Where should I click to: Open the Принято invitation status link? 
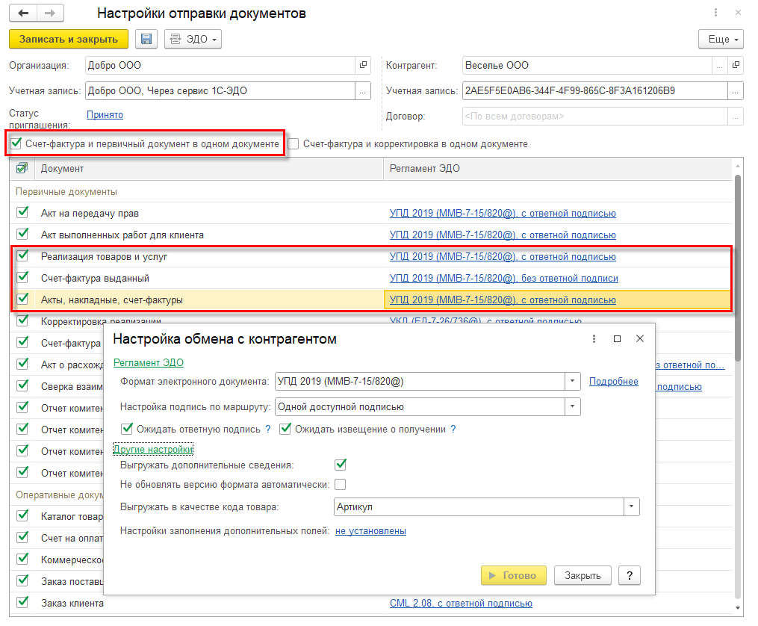click(105, 114)
